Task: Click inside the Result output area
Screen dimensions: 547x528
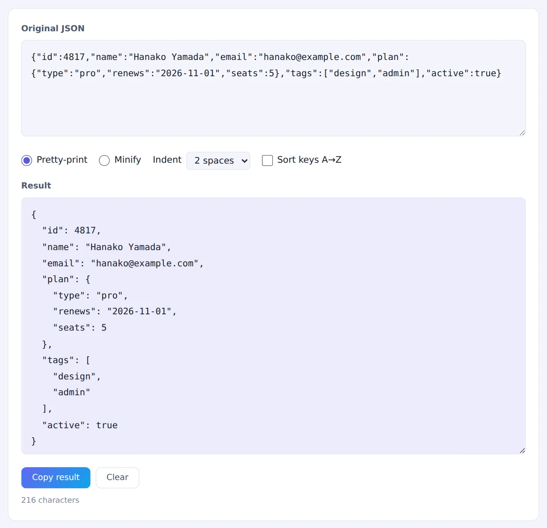Action: pyautogui.click(x=273, y=326)
